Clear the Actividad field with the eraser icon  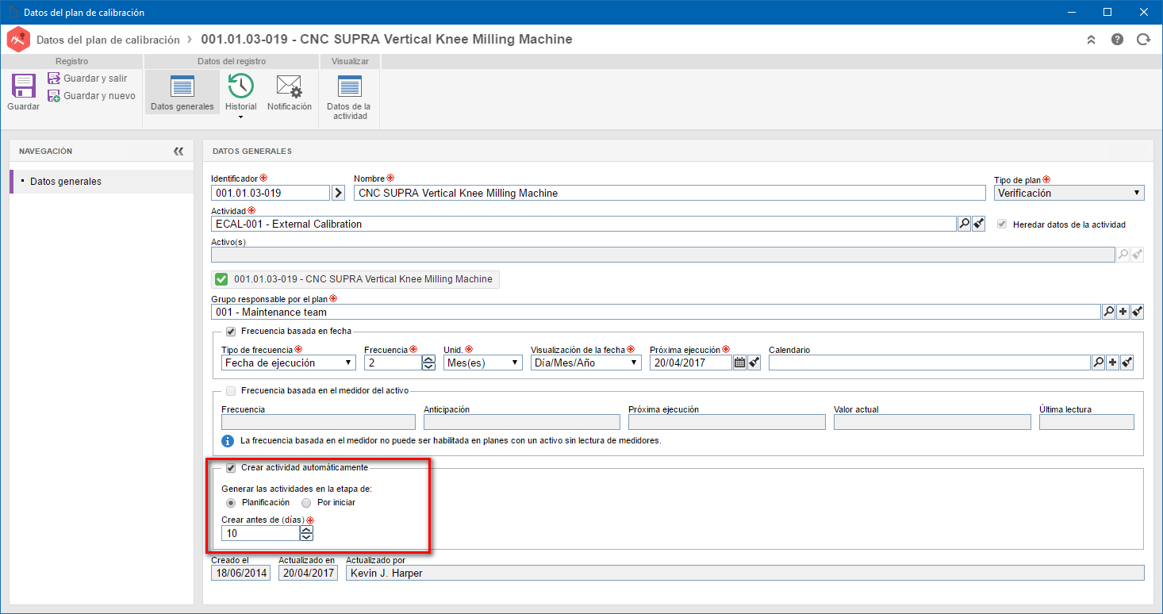coord(979,224)
